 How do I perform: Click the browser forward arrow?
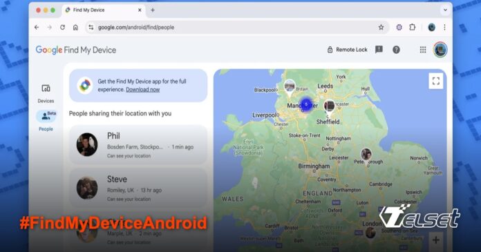49,28
